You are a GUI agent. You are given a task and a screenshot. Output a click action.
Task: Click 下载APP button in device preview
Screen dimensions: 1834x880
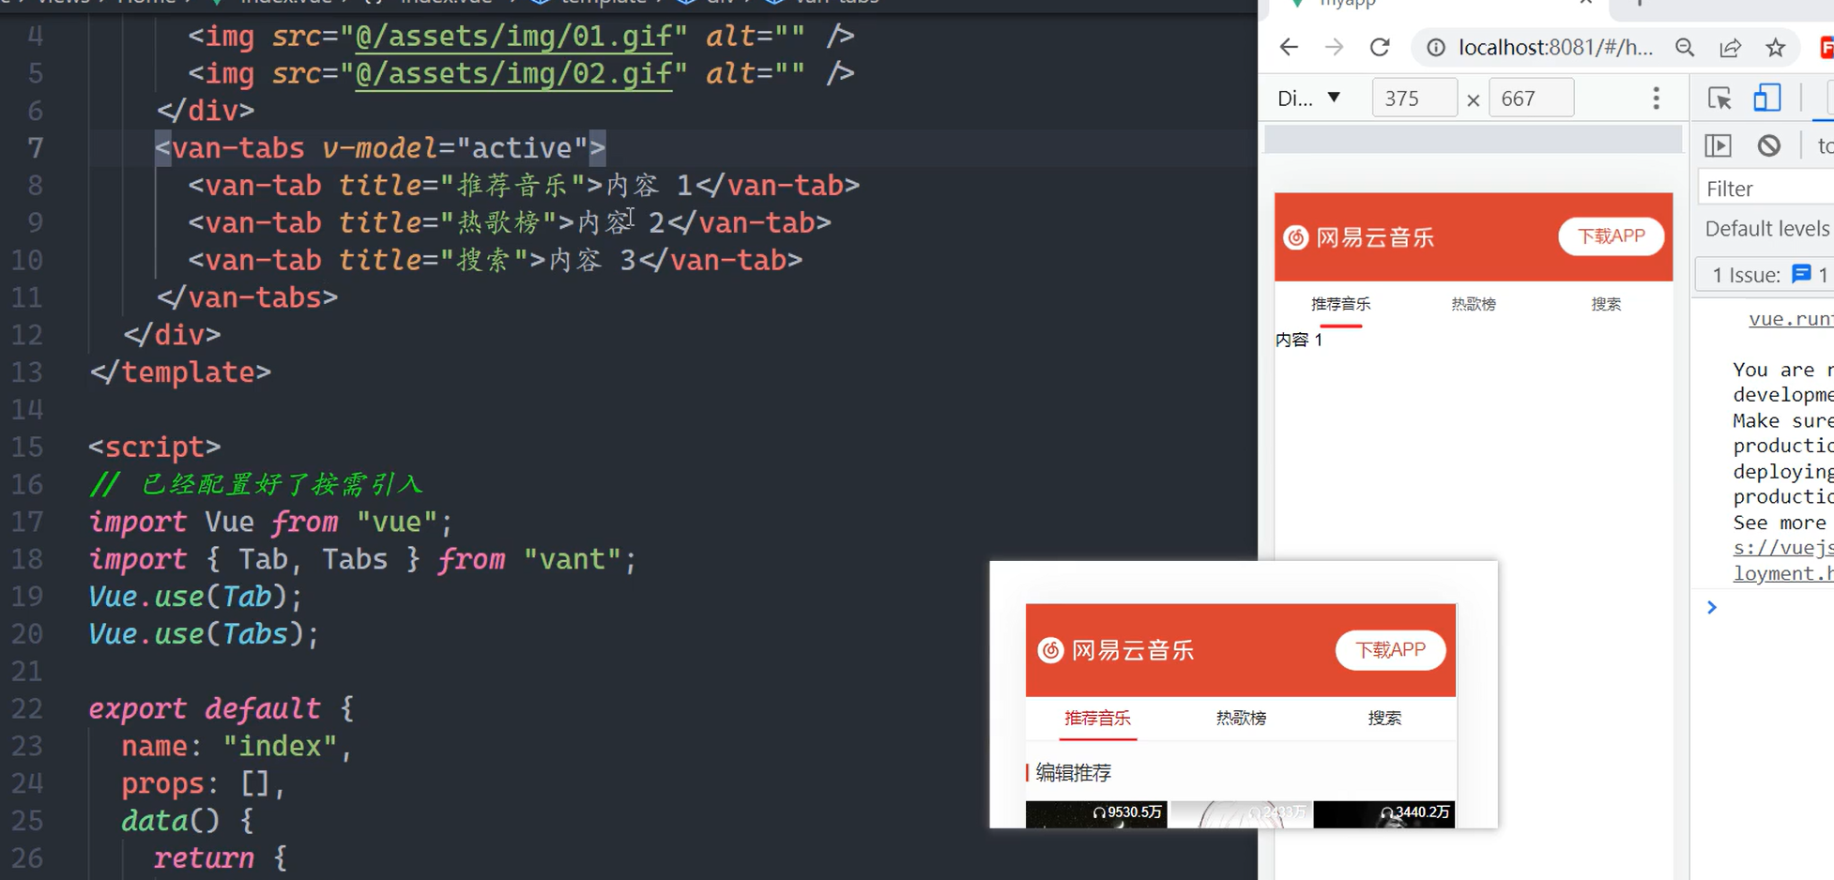pyautogui.click(x=1612, y=236)
